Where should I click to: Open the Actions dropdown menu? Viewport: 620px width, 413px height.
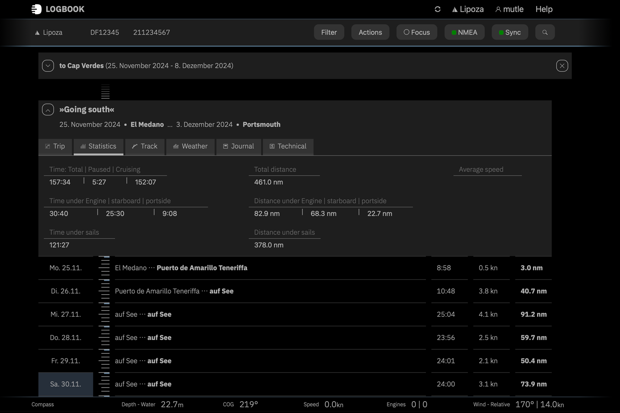370,32
